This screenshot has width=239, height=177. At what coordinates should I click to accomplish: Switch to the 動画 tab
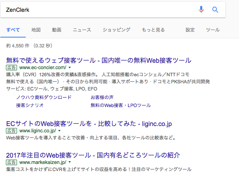(x=57, y=30)
